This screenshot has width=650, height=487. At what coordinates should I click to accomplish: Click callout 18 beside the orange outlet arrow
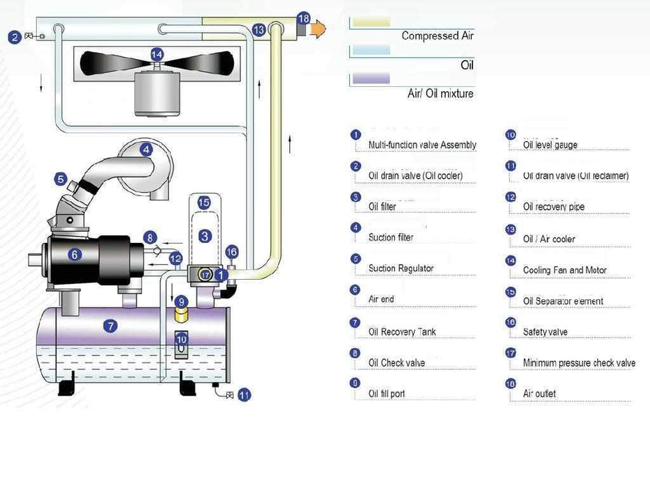pos(303,17)
